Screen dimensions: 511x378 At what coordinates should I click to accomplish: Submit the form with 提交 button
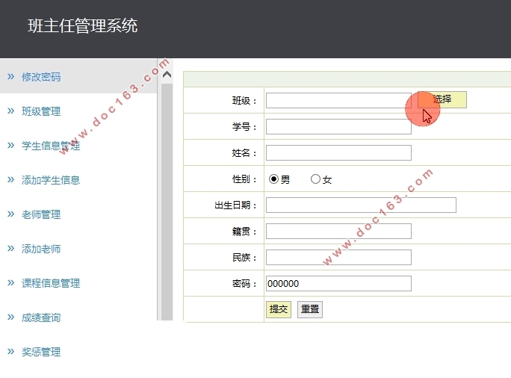pos(279,309)
